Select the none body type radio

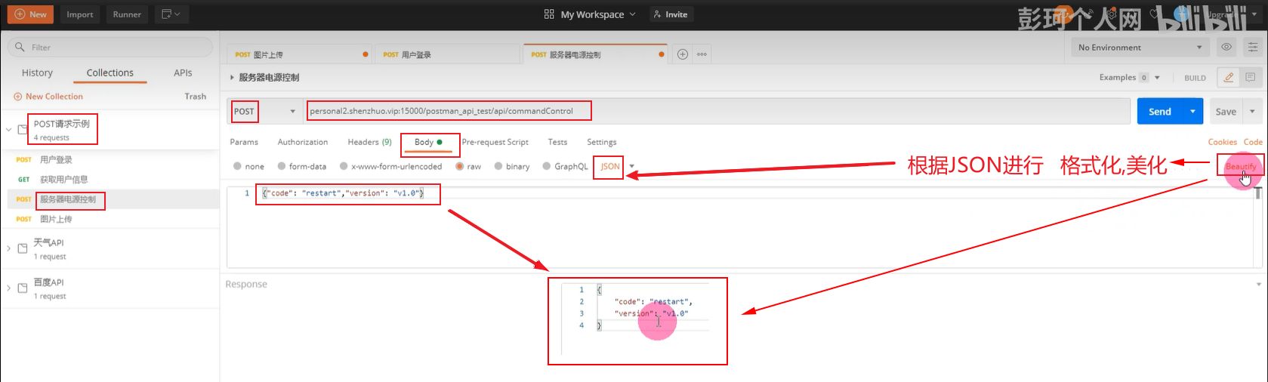pos(237,167)
